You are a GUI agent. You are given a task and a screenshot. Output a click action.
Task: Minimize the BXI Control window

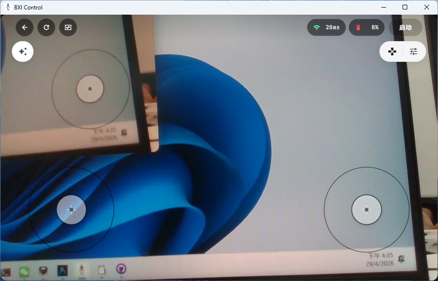coord(384,7)
